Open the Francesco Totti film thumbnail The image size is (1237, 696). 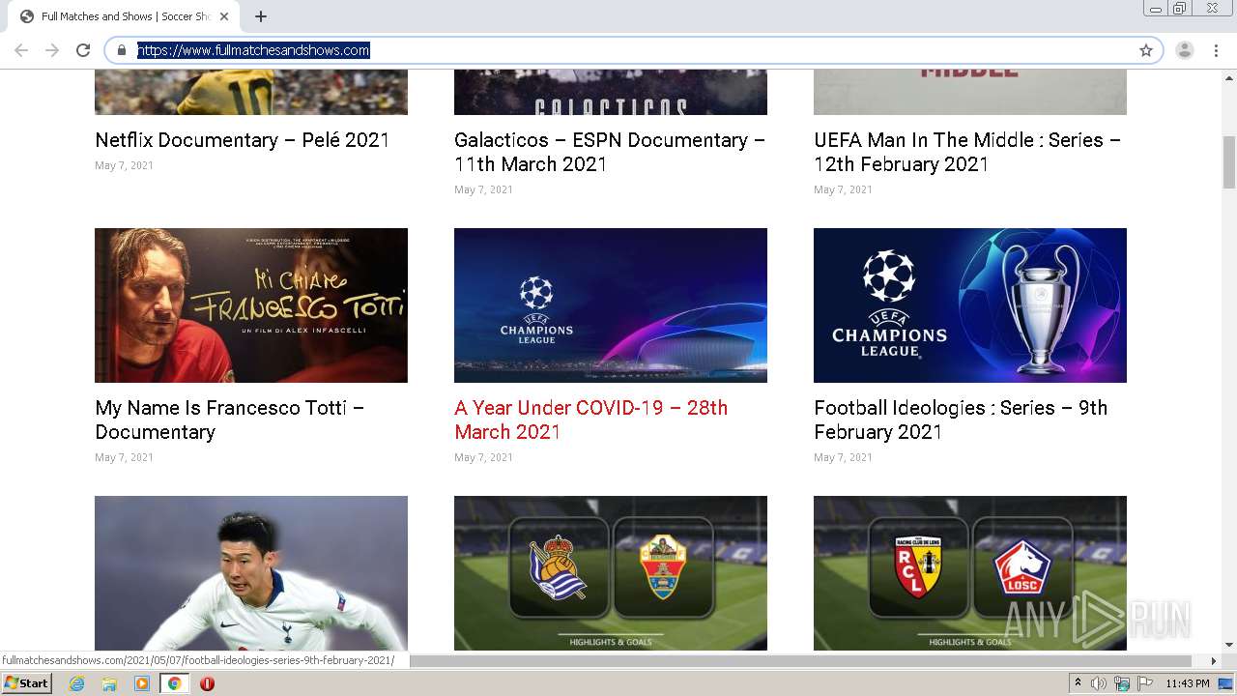(x=251, y=305)
